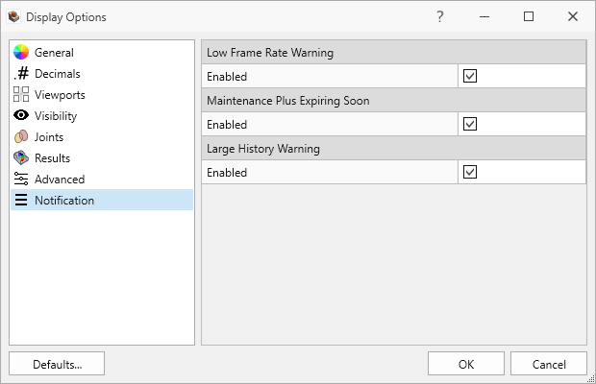Viewport: 596px width, 384px height.
Task: Click the Defaults... button
Action: (x=57, y=364)
